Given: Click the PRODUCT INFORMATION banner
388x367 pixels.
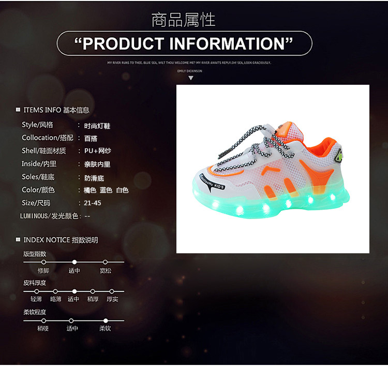Looking at the screenshot, I should point(184,43).
